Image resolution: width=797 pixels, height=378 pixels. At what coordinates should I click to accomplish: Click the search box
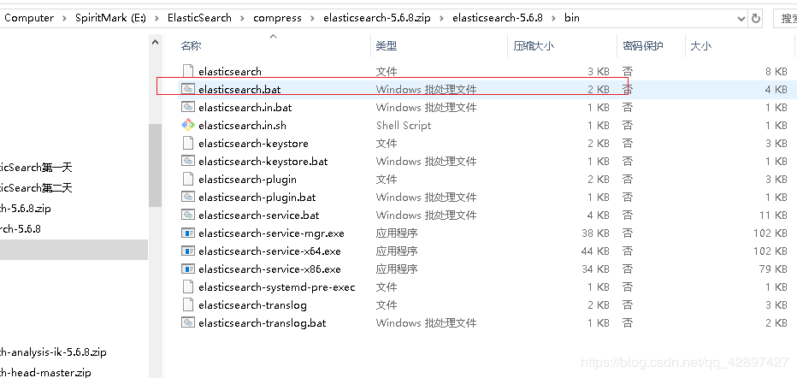785,18
